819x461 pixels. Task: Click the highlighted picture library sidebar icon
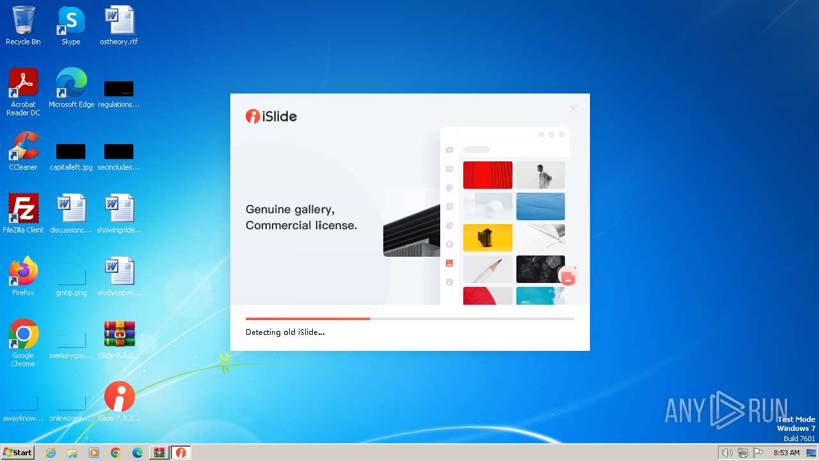click(x=449, y=263)
